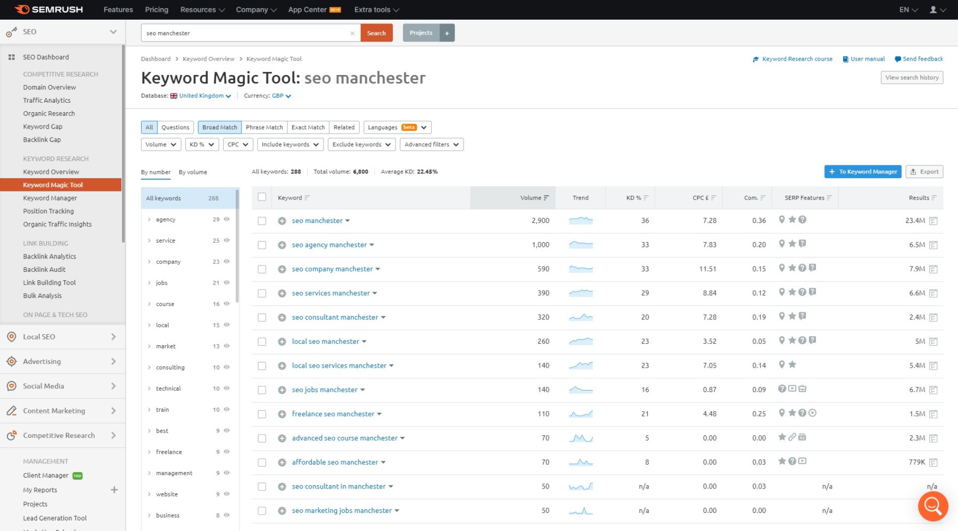Screen dimensions: 958x531
Task: Open the Resources top menu
Action: click(202, 10)
